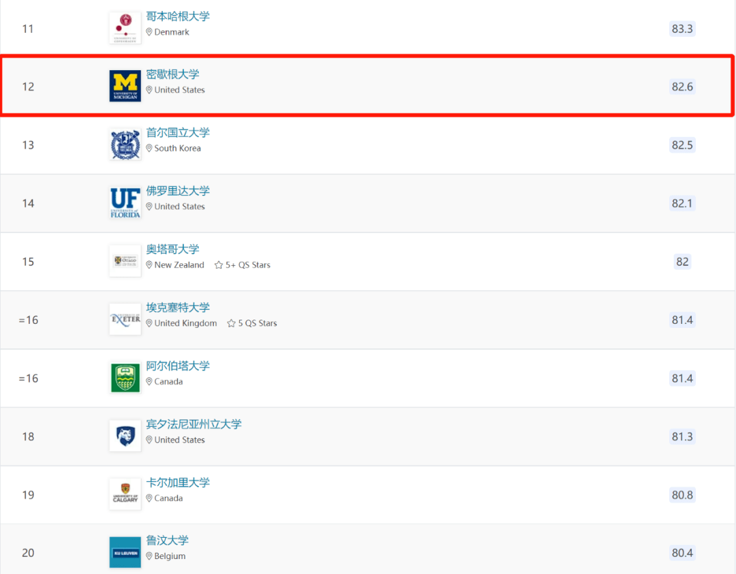Click the Denmark country label
Screen dimensions: 736x574
point(172,32)
